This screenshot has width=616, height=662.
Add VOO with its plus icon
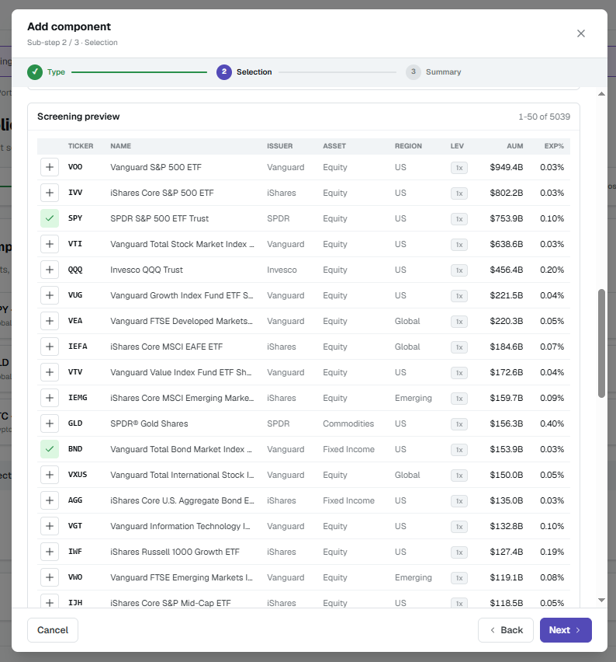coord(50,167)
